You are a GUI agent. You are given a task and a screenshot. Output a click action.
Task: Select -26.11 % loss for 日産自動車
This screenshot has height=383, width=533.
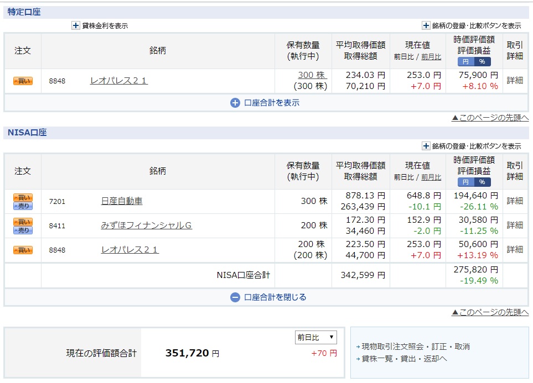click(x=479, y=207)
